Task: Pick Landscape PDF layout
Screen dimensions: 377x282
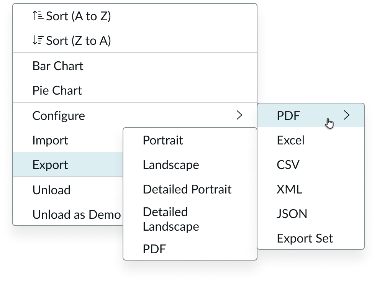Action: tap(190, 165)
